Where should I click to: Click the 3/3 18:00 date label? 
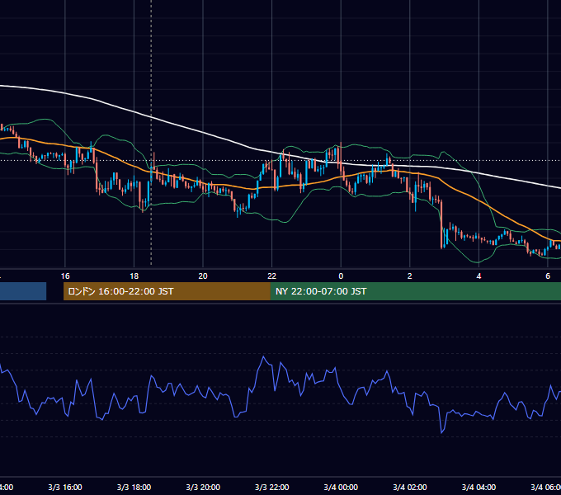coord(134,487)
